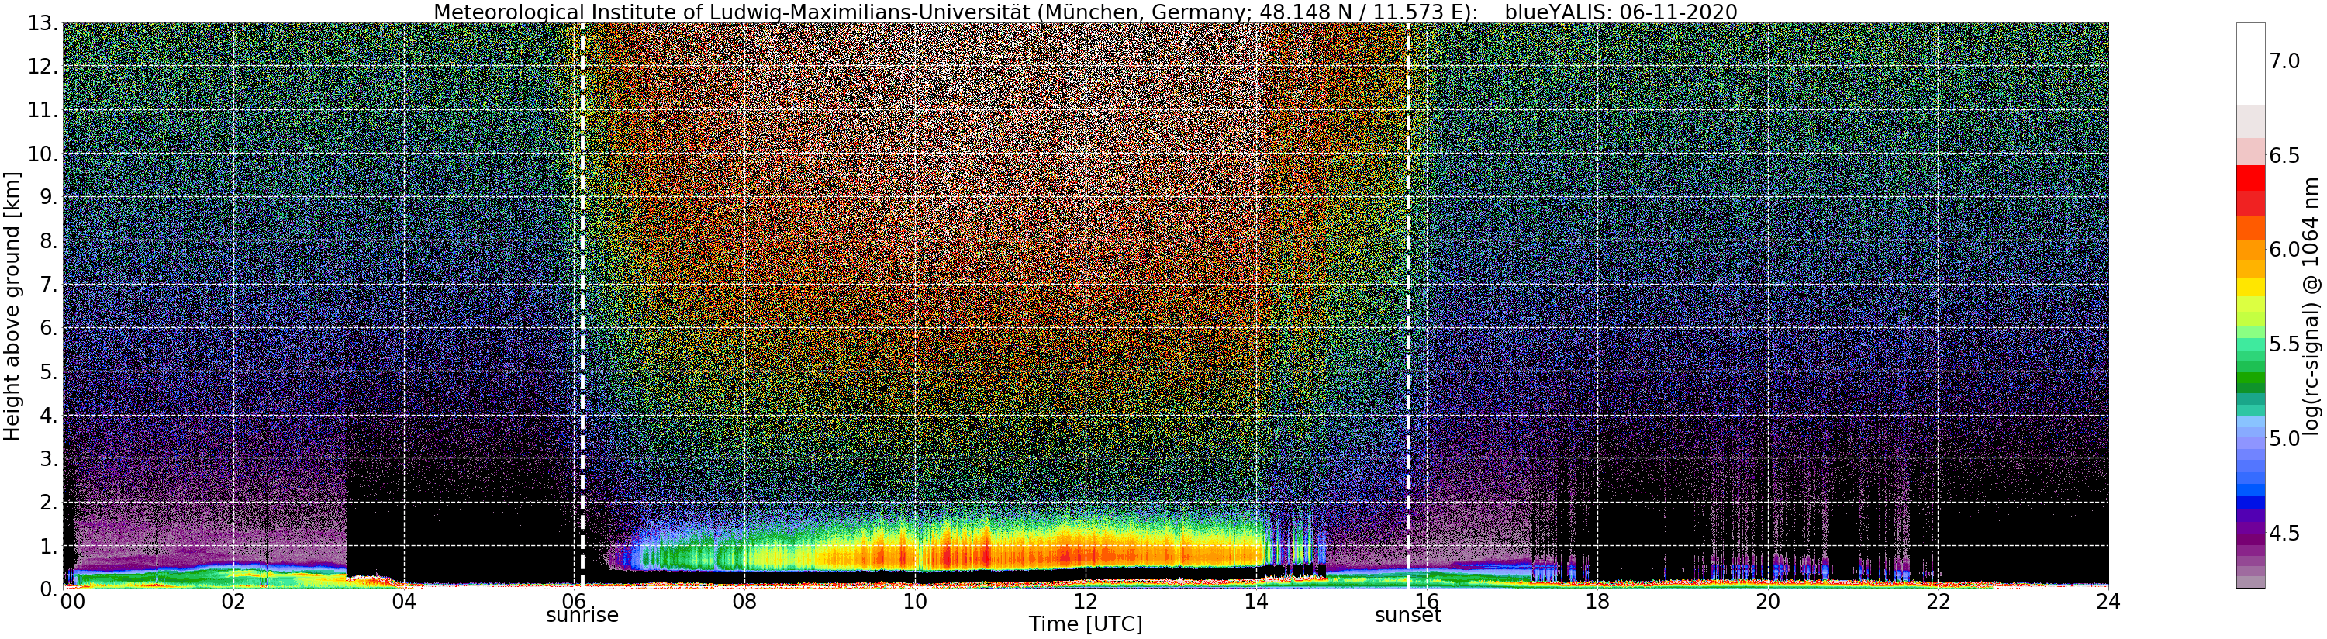Click the 'Height above ground [km]' axis label

[x=12, y=306]
